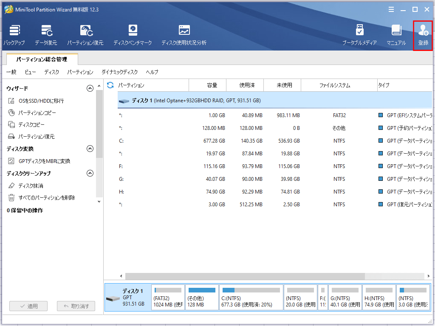Select the H: partition row

[x=275, y=192]
